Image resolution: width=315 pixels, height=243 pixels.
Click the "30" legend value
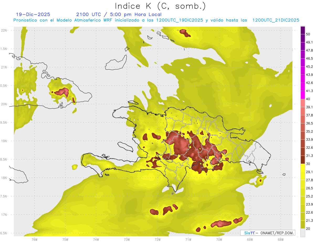point(308,164)
